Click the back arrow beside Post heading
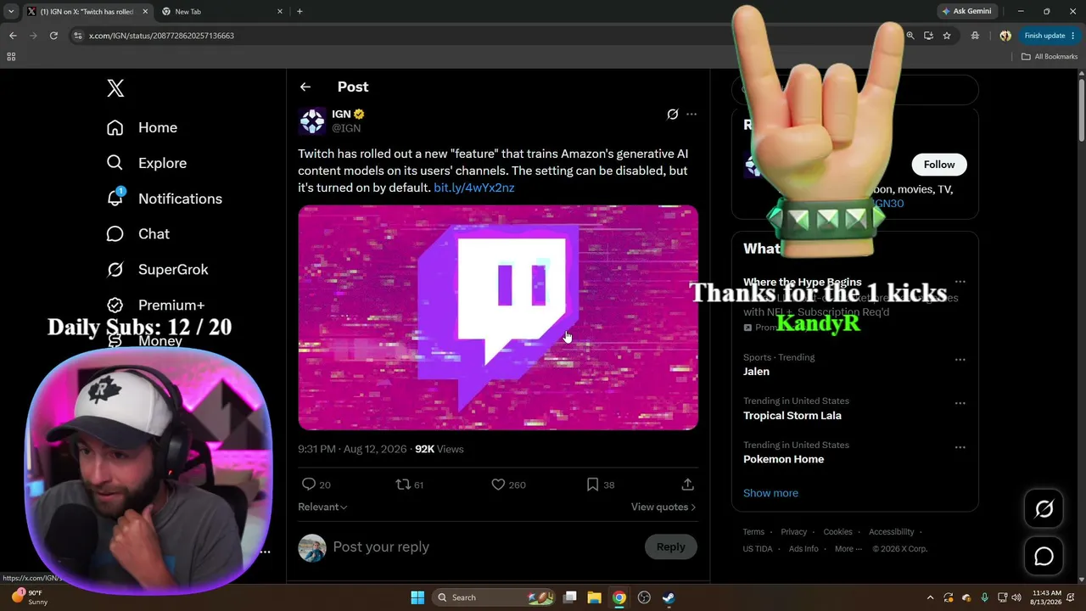Screen dimensions: 1086x611 pyautogui.click(x=305, y=87)
